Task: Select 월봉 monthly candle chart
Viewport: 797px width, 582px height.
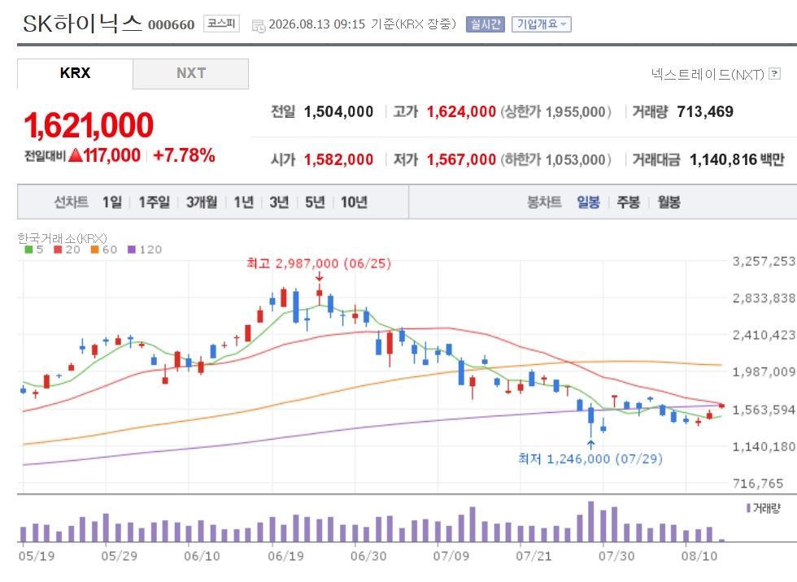Action: click(669, 202)
